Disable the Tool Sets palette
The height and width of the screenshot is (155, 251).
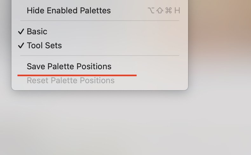click(44, 46)
